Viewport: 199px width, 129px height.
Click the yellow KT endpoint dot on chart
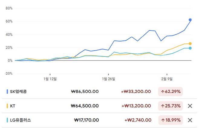(x=190, y=44)
